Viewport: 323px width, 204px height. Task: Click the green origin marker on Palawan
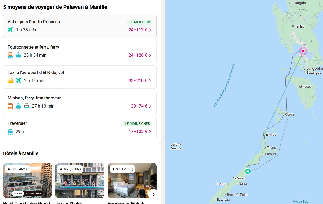[248, 171]
